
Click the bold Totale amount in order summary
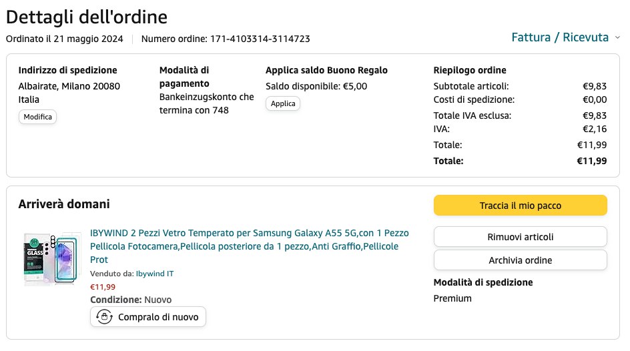click(x=592, y=161)
